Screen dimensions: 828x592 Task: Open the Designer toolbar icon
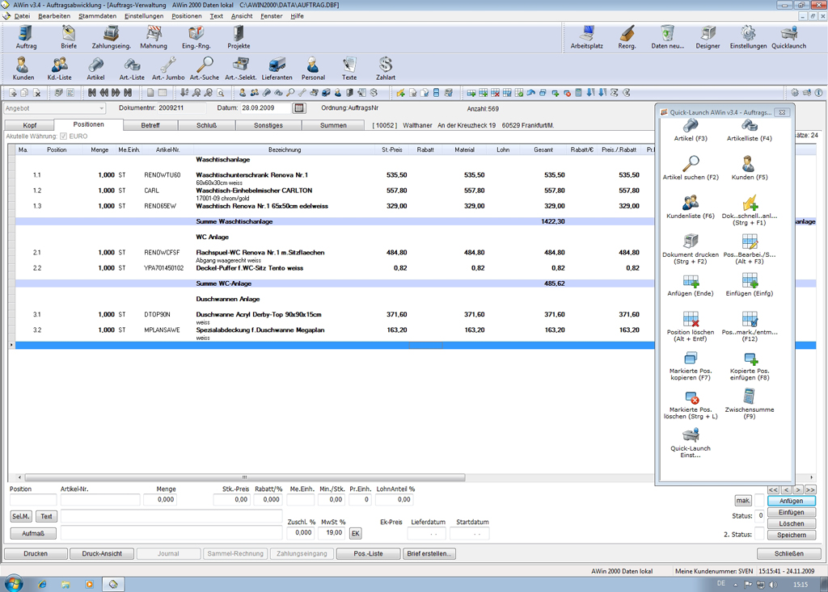[708, 35]
